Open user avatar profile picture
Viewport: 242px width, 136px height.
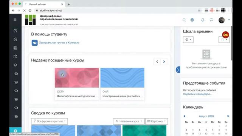(x=222, y=20)
